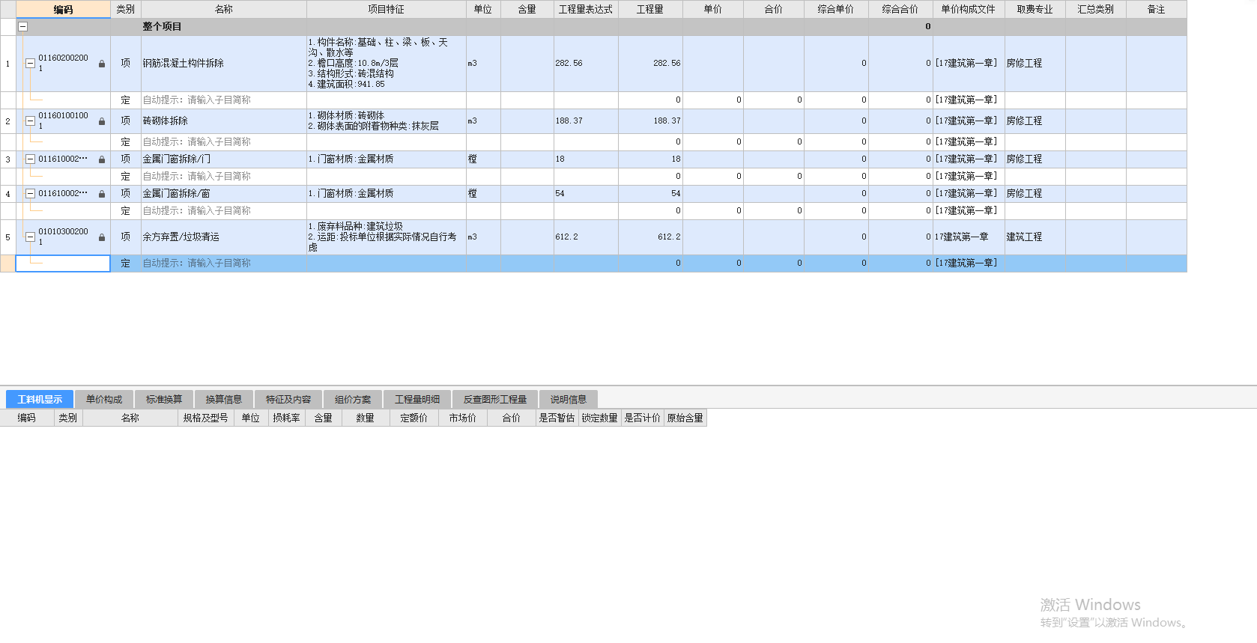Click the 建筑工程 fee specialty cell

1035,237
